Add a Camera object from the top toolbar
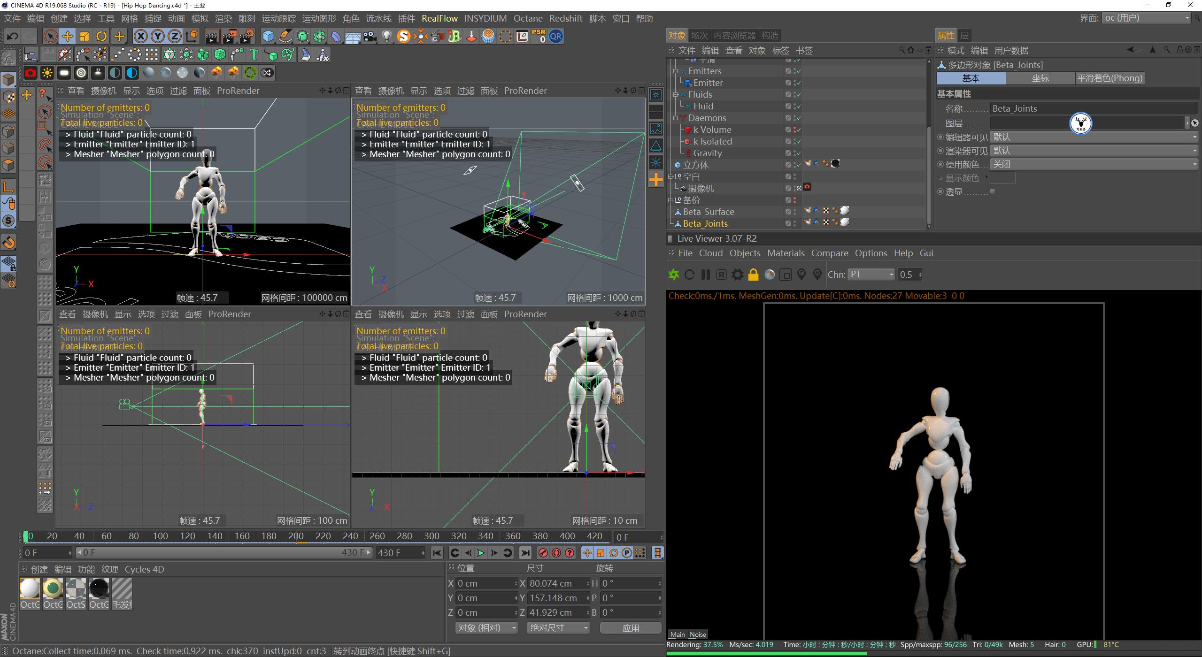Viewport: 1202px width, 657px height. [370, 36]
